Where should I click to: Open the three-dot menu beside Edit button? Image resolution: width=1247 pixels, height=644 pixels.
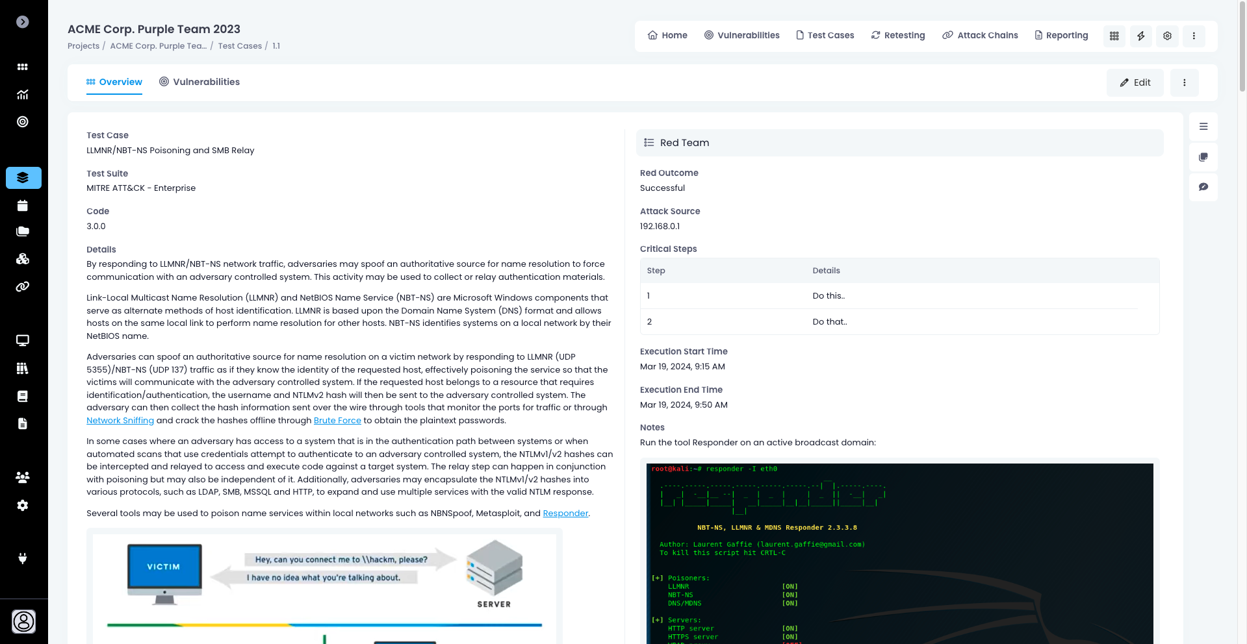(1185, 83)
